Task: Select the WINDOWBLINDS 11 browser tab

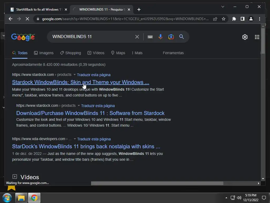Action: click(102, 10)
